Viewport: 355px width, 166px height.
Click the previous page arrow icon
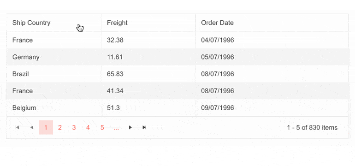click(x=32, y=128)
